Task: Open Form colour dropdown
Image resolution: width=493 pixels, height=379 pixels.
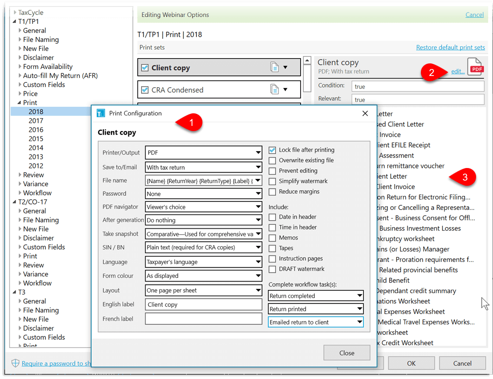Action: [x=203, y=276]
